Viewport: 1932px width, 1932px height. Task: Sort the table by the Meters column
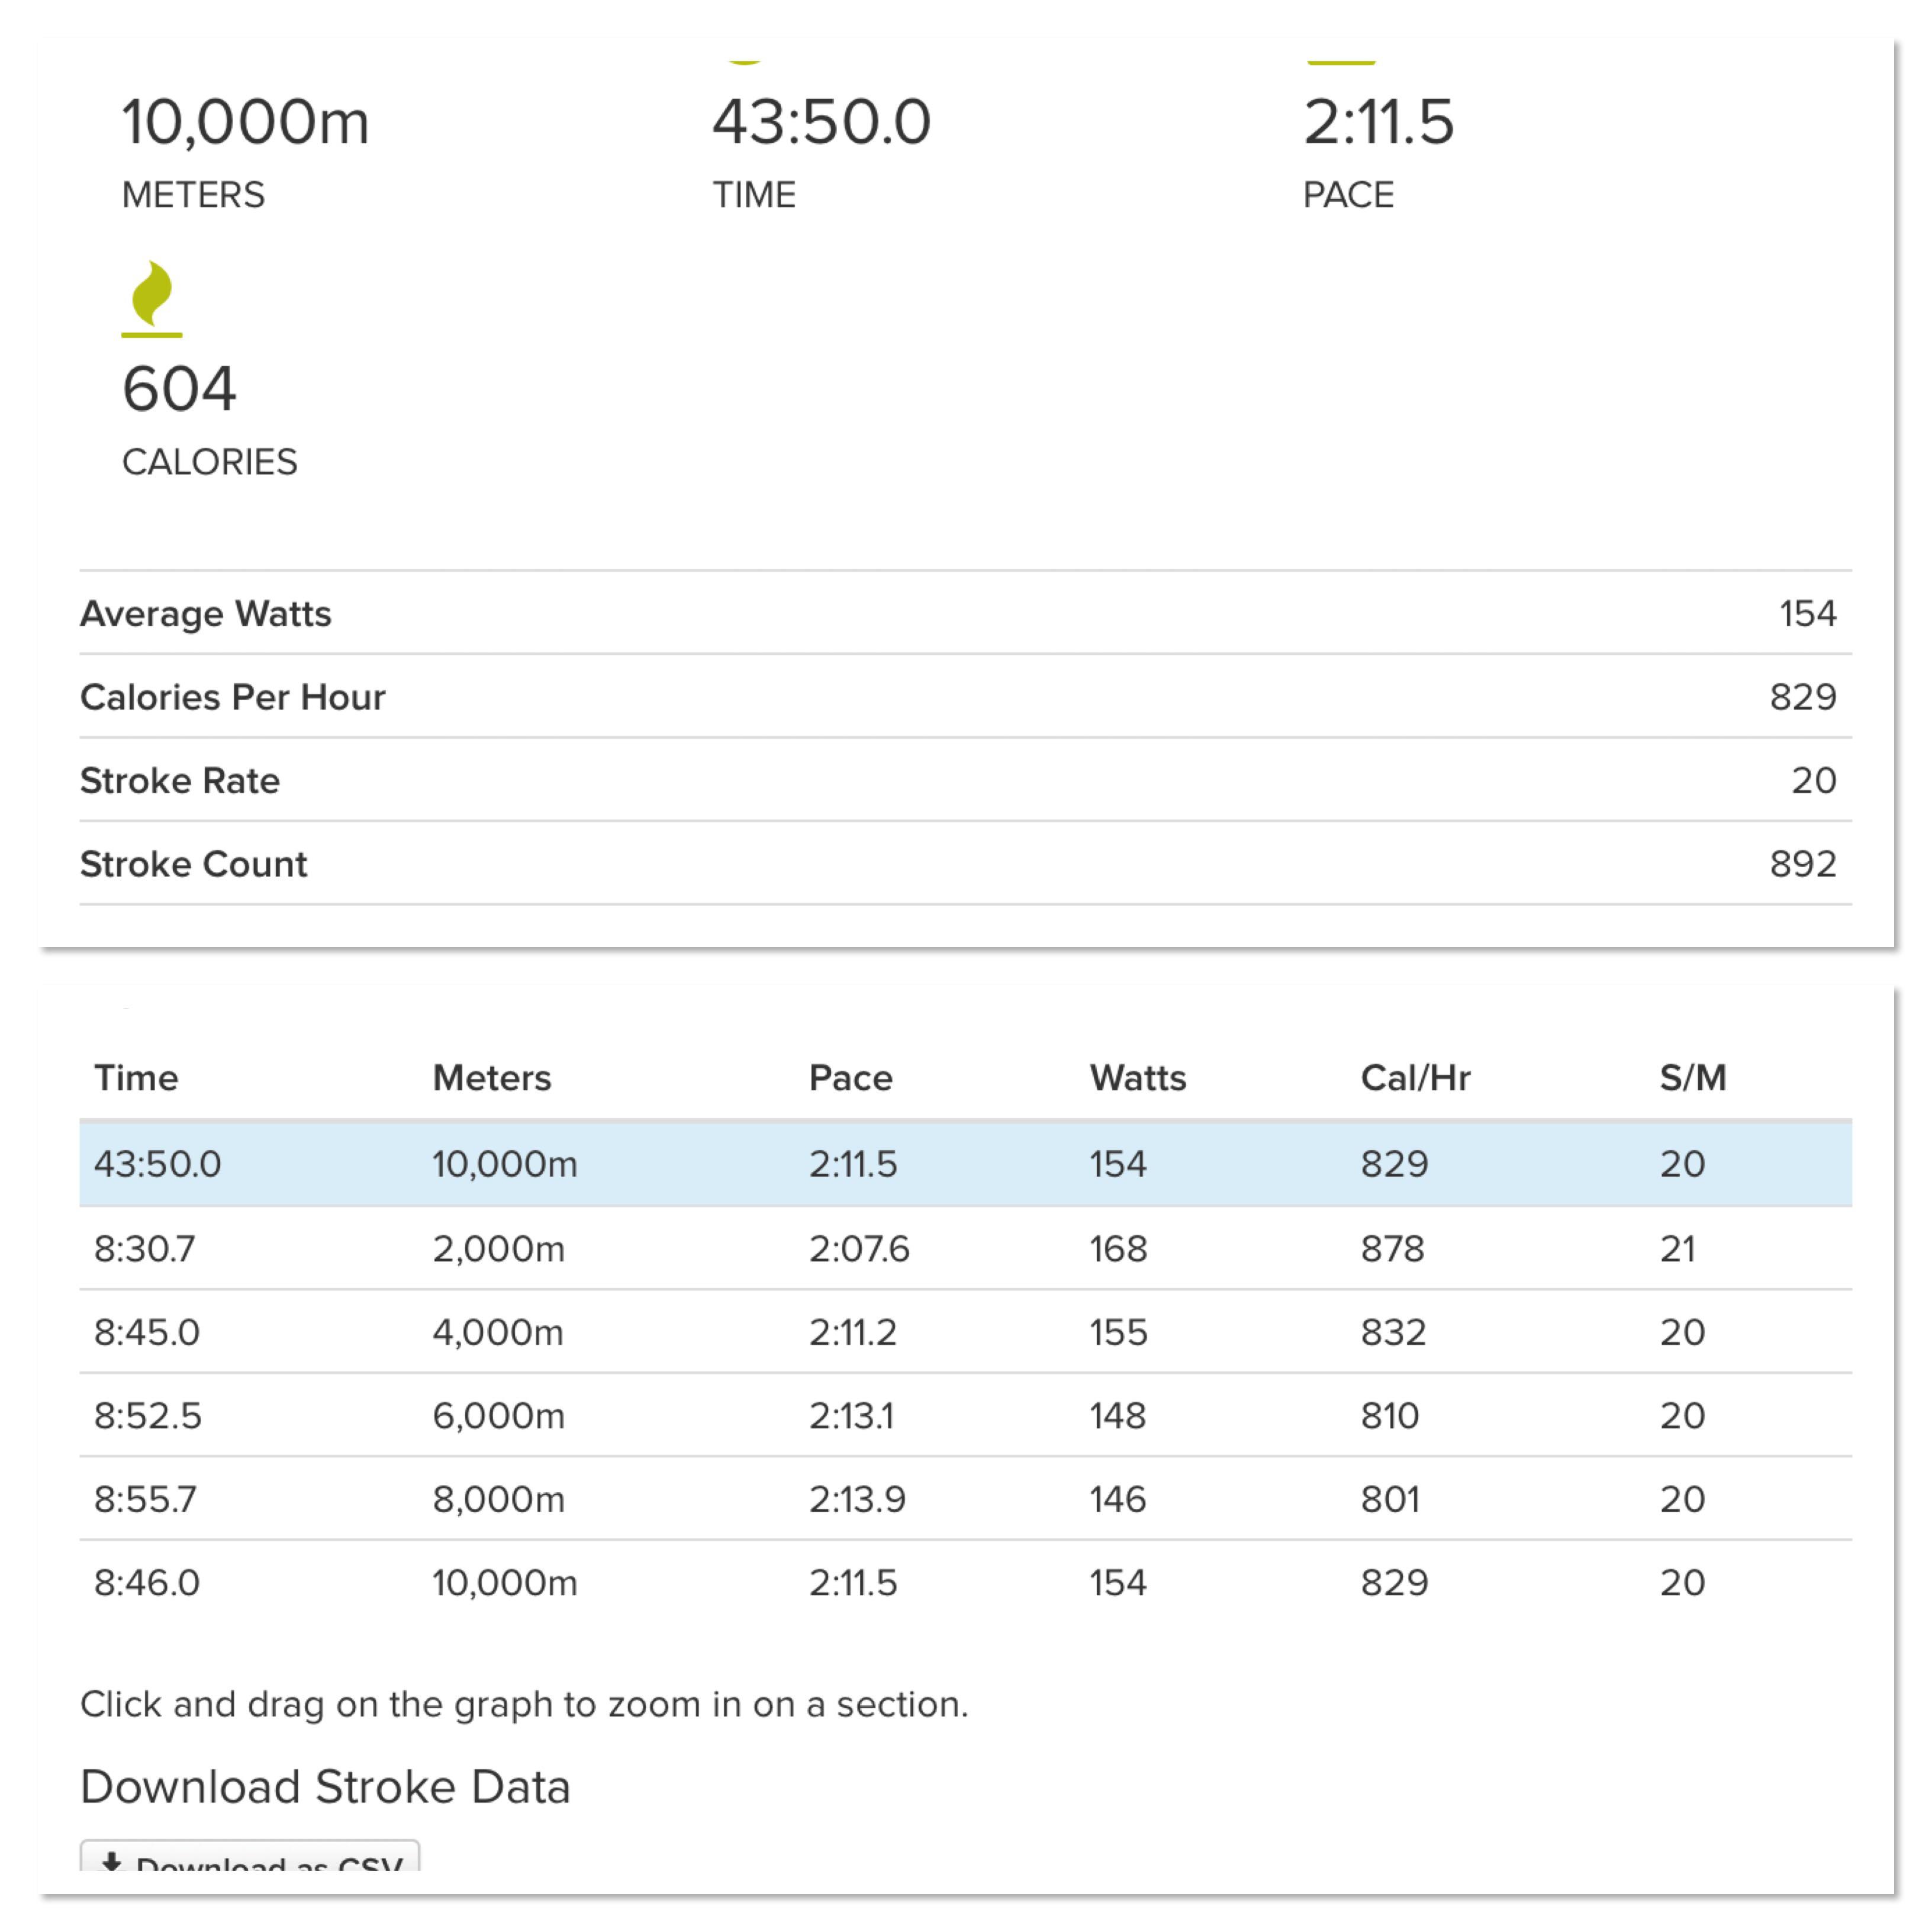(x=492, y=1078)
